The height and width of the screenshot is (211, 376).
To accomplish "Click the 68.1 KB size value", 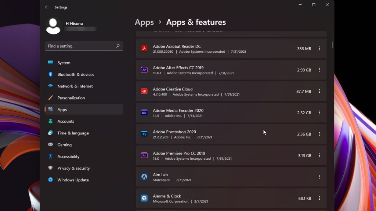I will pyautogui.click(x=305, y=198).
